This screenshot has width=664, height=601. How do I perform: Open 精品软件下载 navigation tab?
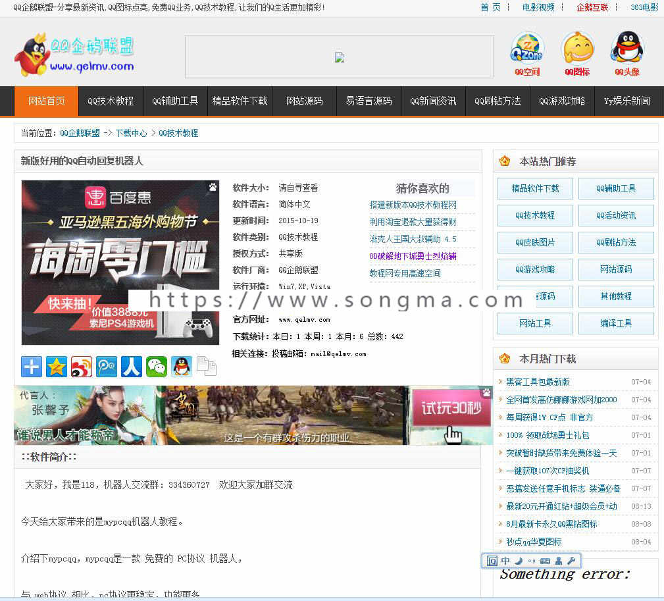(x=240, y=101)
